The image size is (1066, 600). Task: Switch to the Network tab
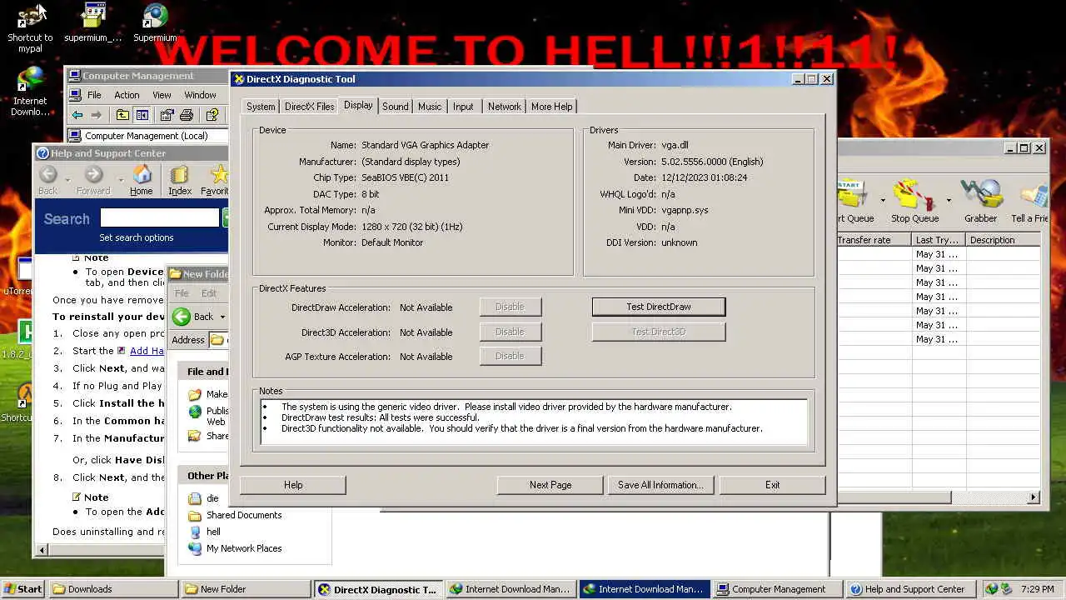click(504, 107)
